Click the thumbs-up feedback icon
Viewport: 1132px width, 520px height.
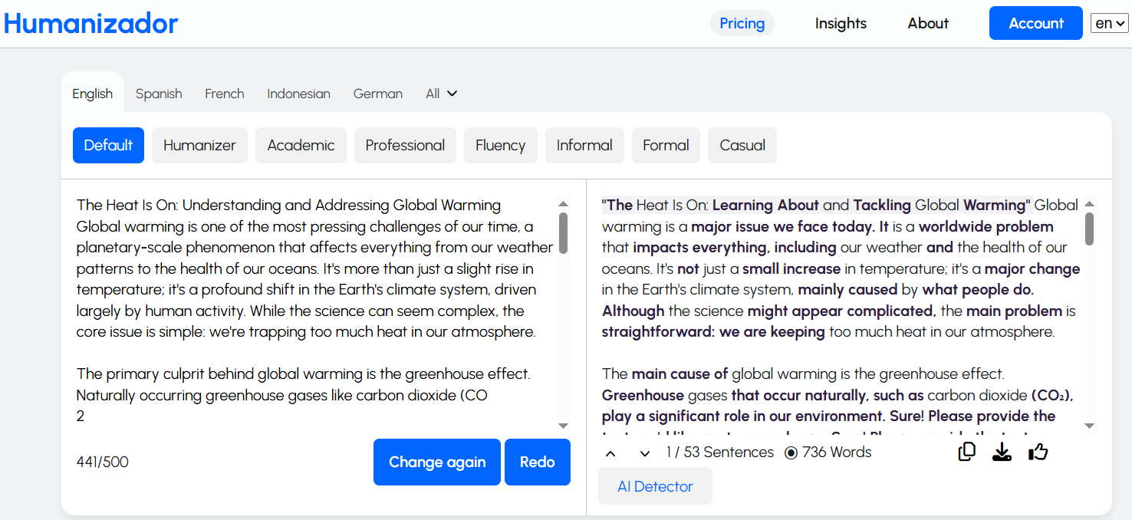click(1038, 453)
